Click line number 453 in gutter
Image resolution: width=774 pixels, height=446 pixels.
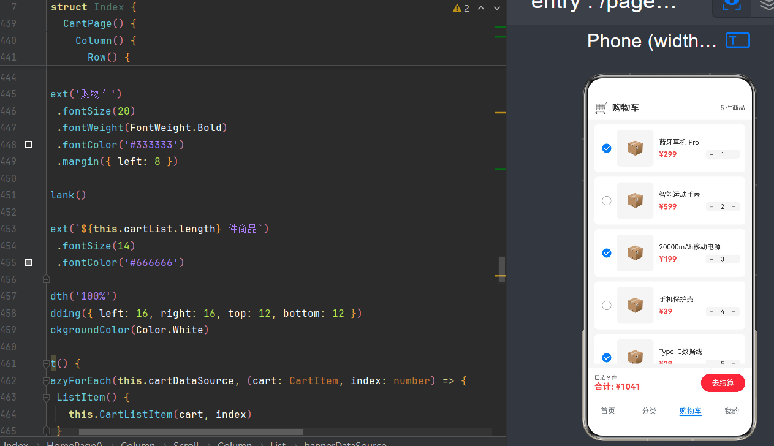point(9,229)
